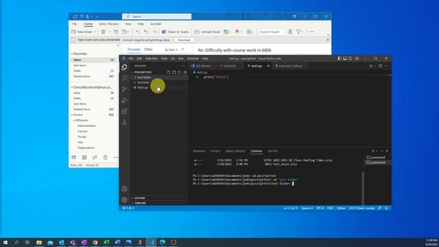The width and height of the screenshot is (439, 247).
Task: Click the Search People field in Outlook
Action: 272,32
